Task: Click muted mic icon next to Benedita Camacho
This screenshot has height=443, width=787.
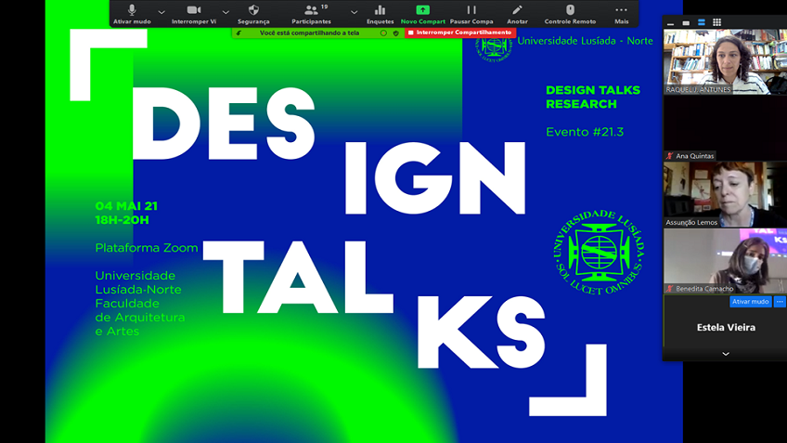Action: click(x=669, y=289)
